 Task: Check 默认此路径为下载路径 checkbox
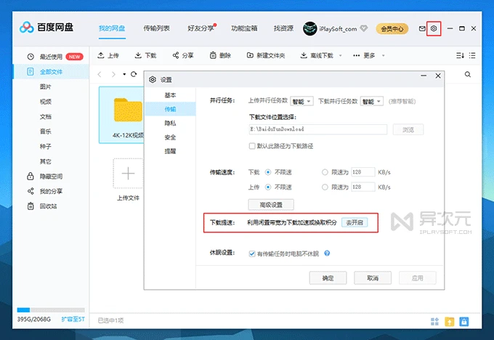pyautogui.click(x=252, y=146)
